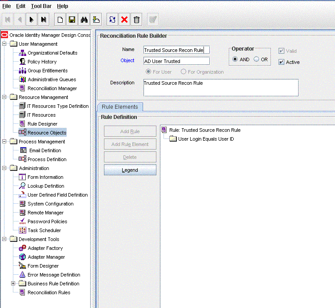
Task: Open the Edit menu
Action: [x=21, y=6]
